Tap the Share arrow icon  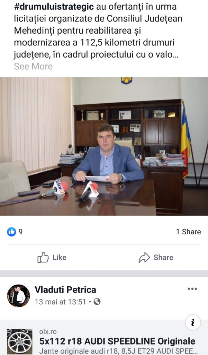click(144, 258)
